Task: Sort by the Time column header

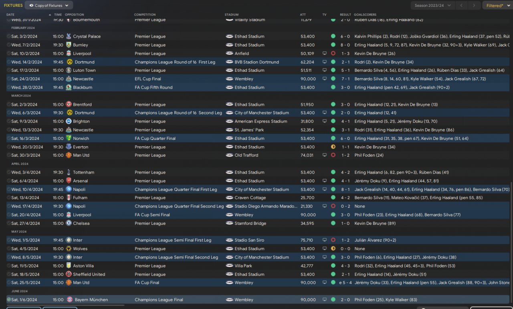Action: click(x=58, y=15)
